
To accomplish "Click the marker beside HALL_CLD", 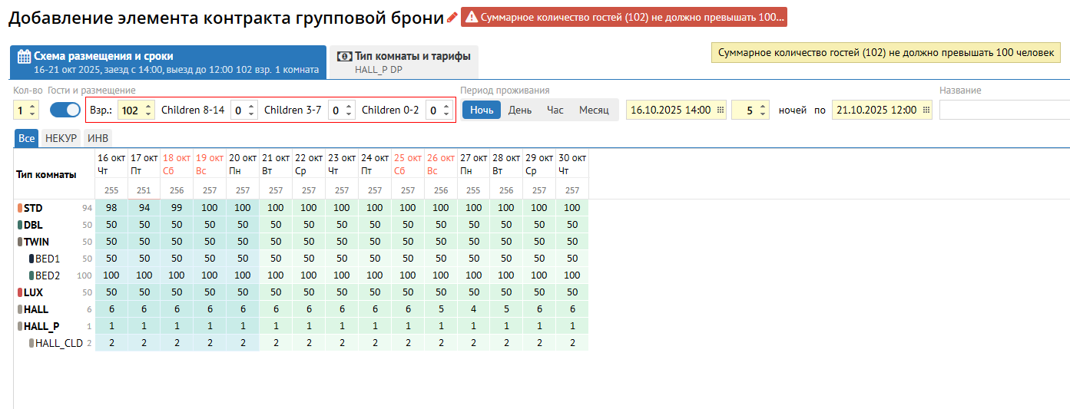I will point(31,343).
